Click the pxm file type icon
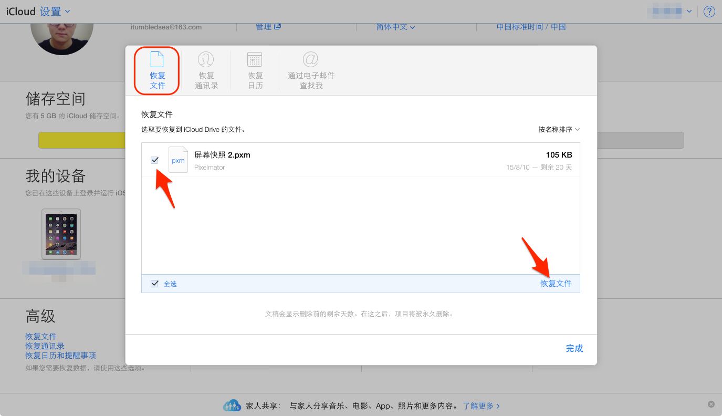 tap(178, 159)
